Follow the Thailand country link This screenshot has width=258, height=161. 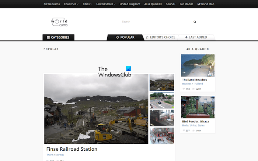tap(198, 83)
